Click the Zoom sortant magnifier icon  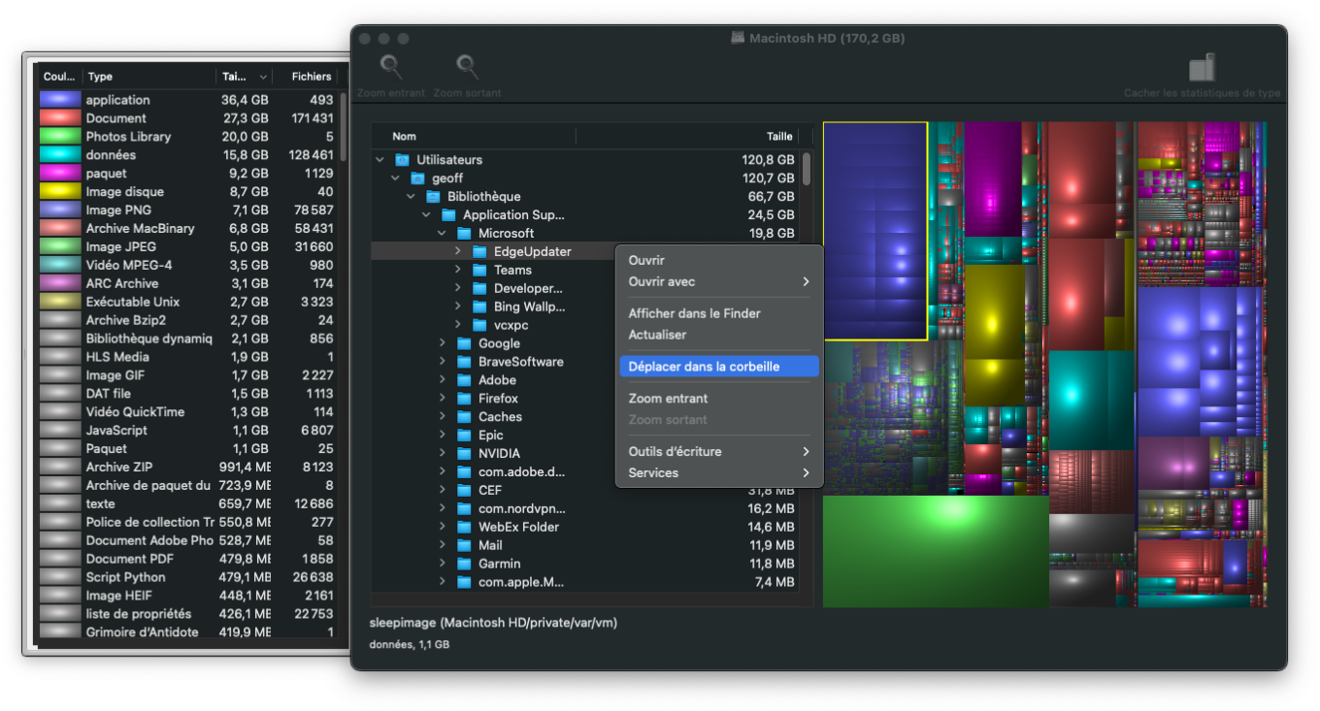click(x=467, y=67)
